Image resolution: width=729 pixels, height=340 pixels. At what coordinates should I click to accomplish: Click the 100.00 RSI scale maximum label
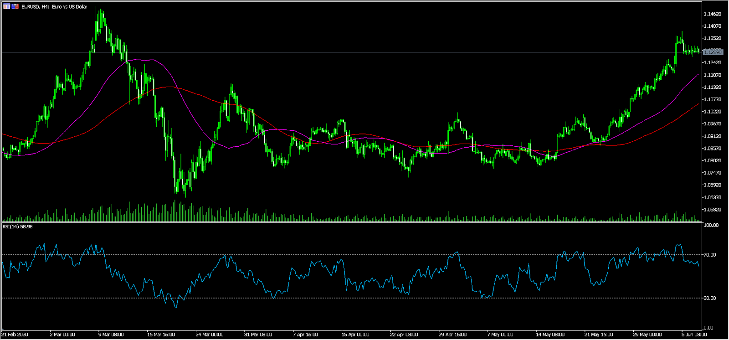click(x=711, y=225)
